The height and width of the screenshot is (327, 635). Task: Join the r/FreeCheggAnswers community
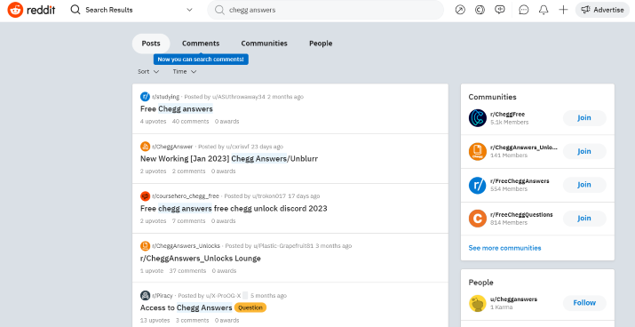(584, 185)
